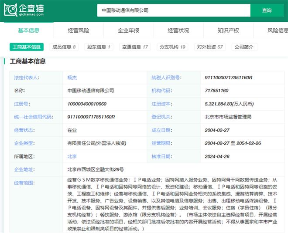
Task: Open 分支机构 19 section
Action: [x=172, y=47]
